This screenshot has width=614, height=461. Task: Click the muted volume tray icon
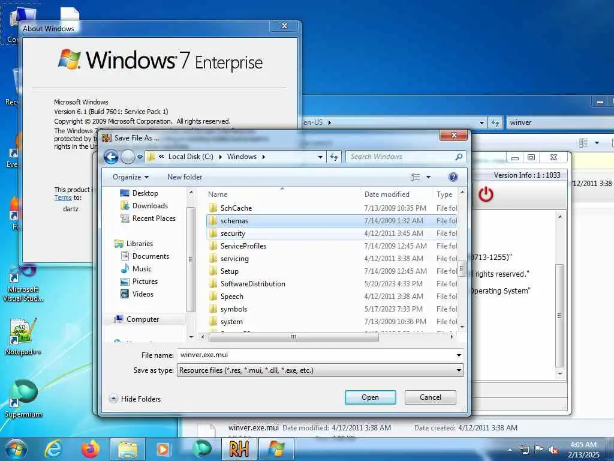coord(553,450)
